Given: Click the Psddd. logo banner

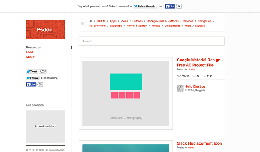Looking at the screenshot, I should (x=45, y=29).
